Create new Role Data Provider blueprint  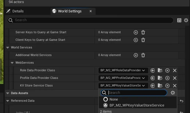167,70
